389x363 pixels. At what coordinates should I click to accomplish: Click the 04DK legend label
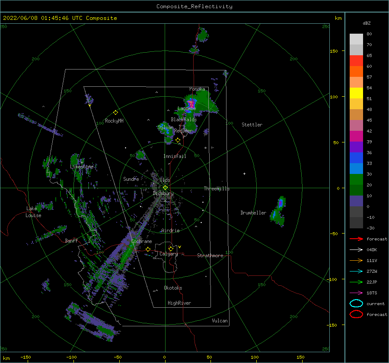pos(372,250)
